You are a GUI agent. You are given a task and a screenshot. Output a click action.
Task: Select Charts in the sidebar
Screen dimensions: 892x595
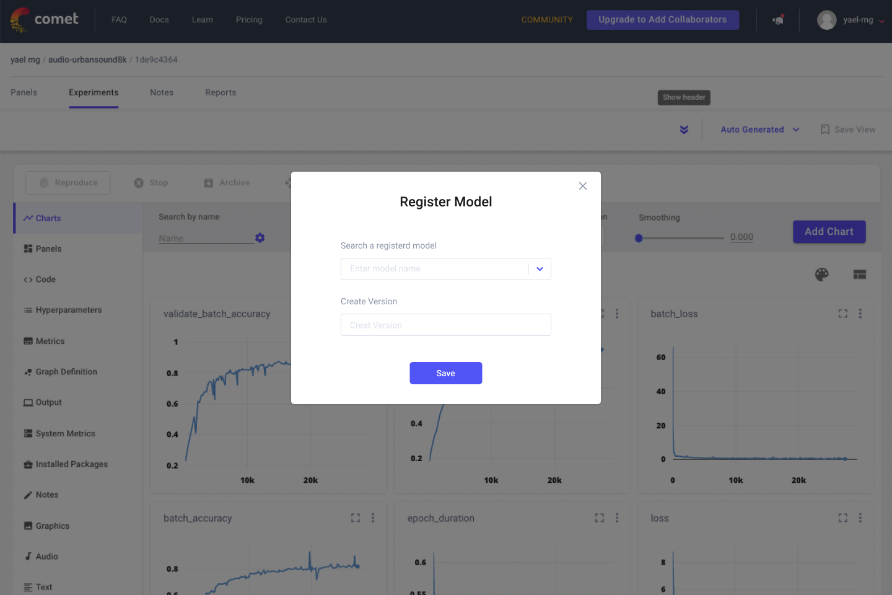click(78, 218)
